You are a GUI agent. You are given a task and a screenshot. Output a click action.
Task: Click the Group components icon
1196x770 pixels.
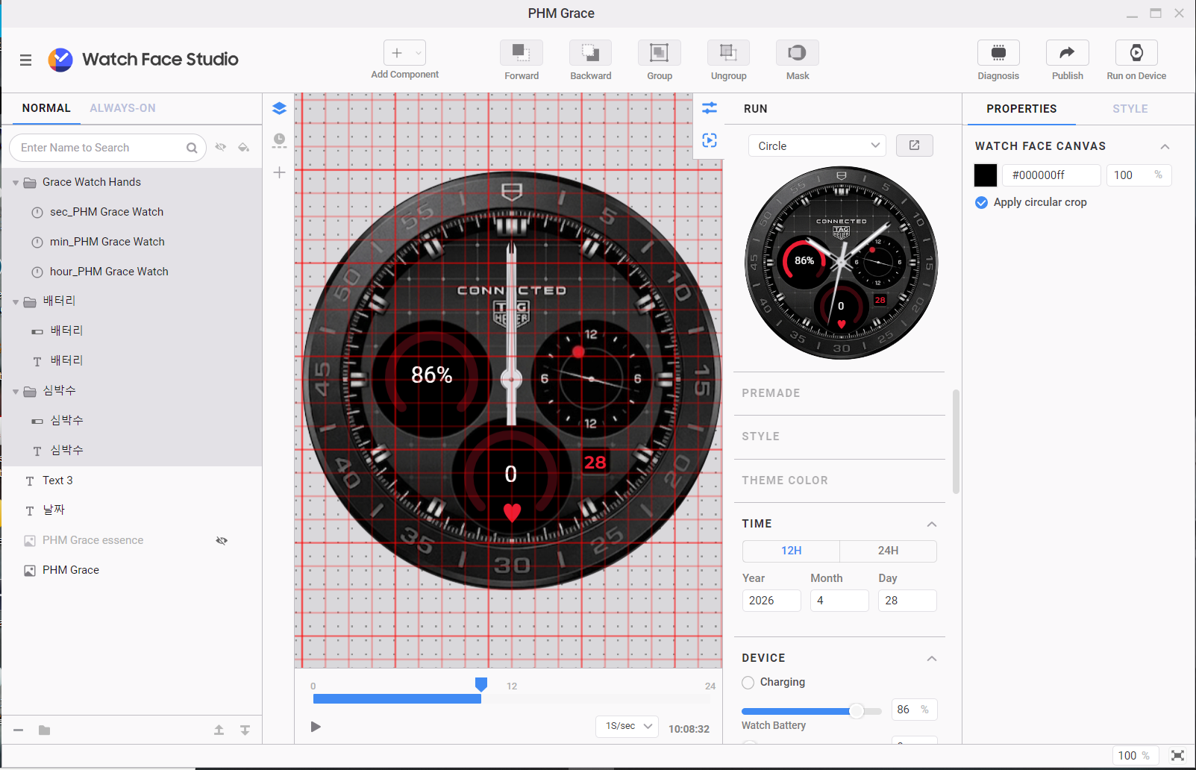coord(659,53)
